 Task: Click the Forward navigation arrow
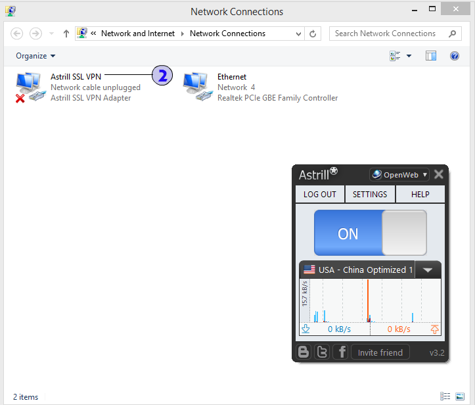point(35,34)
